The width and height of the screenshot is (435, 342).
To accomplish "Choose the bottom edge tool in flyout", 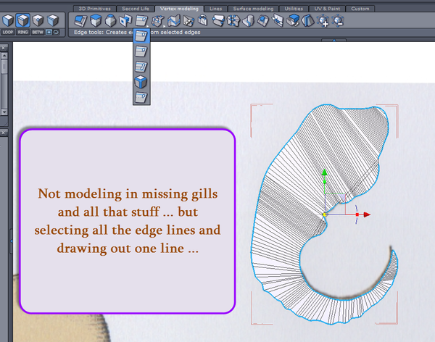I will click(141, 97).
